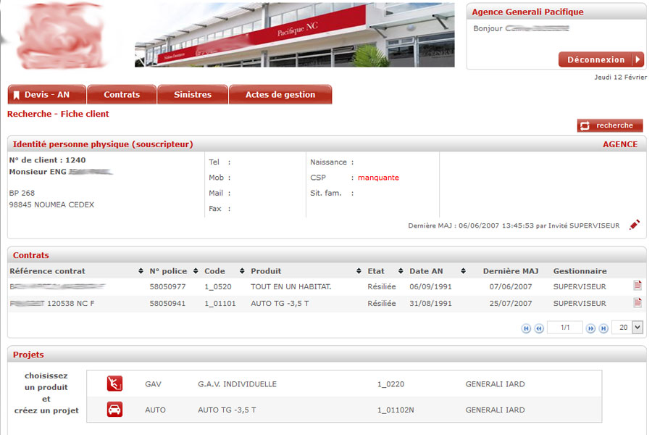Viewport: 652px width, 435px height.
Task: Click the Déconnexion button
Action: 601,59
